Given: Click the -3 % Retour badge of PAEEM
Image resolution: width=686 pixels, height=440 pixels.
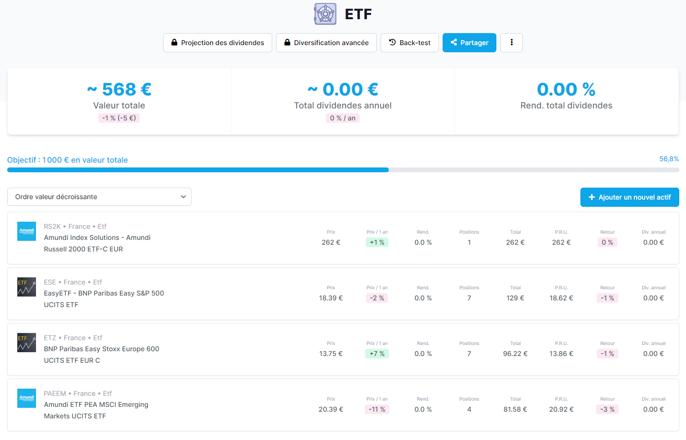Looking at the screenshot, I should [x=607, y=409].
